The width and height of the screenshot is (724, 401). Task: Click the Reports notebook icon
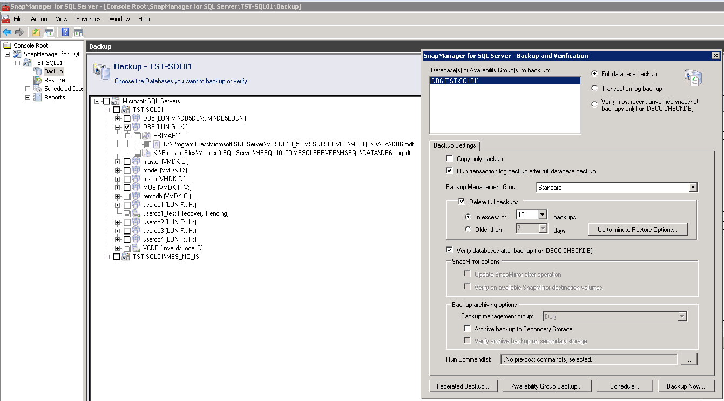coord(38,97)
